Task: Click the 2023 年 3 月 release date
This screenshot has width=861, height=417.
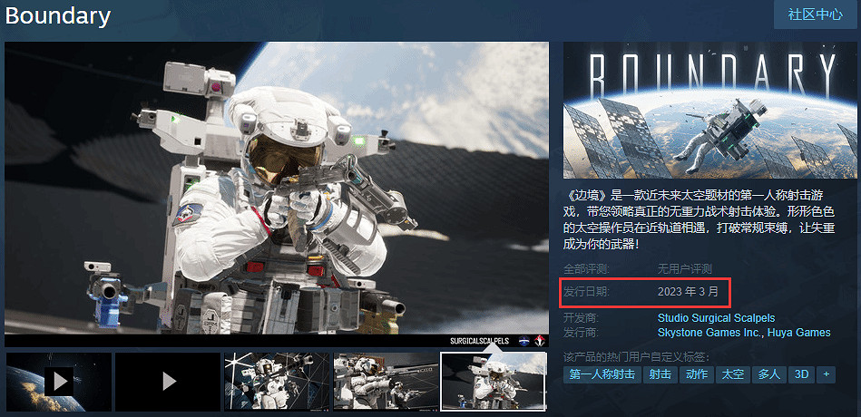Action: click(x=688, y=292)
